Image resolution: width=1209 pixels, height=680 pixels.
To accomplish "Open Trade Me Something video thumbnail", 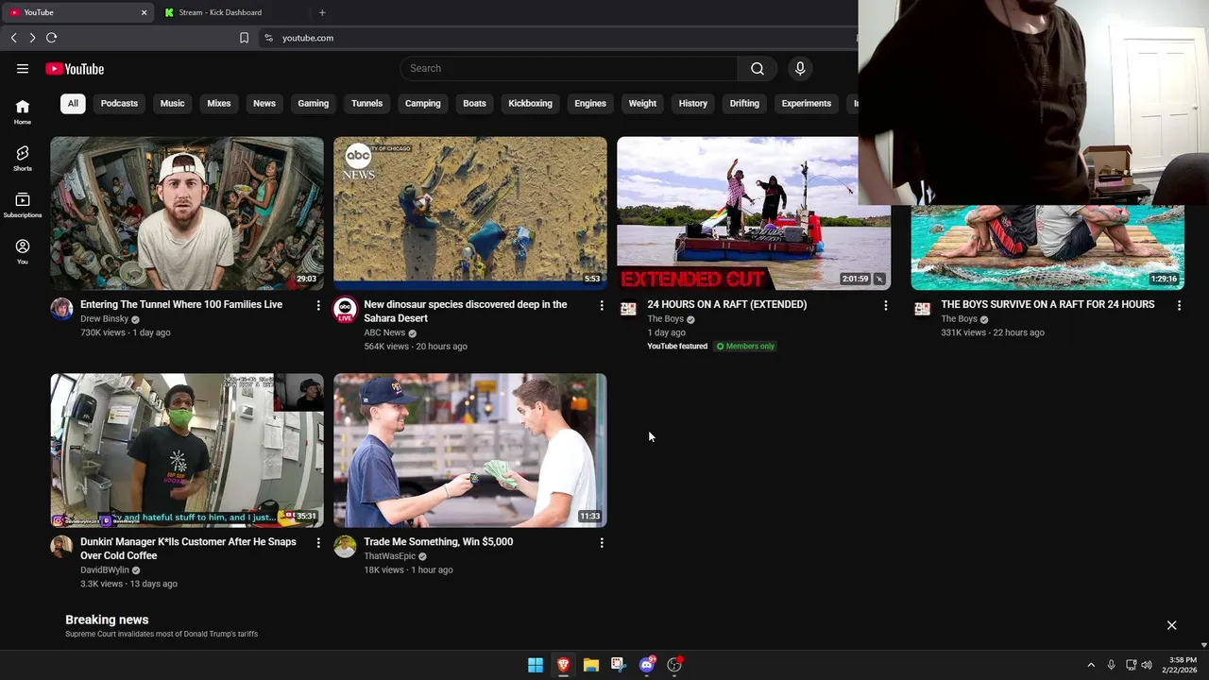I will 470,450.
